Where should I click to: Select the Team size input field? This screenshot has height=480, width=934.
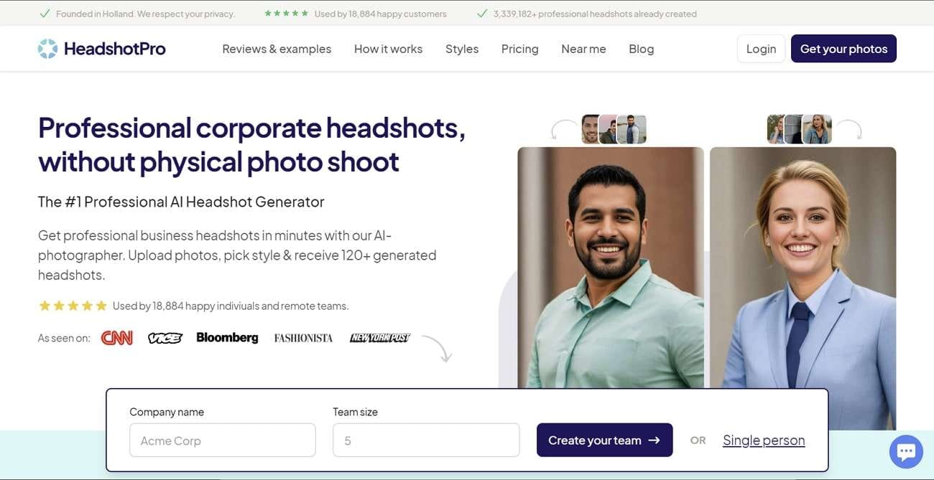[x=425, y=439]
